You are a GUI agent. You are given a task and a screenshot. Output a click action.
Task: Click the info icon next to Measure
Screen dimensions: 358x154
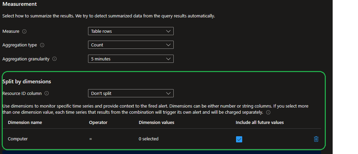(24, 31)
